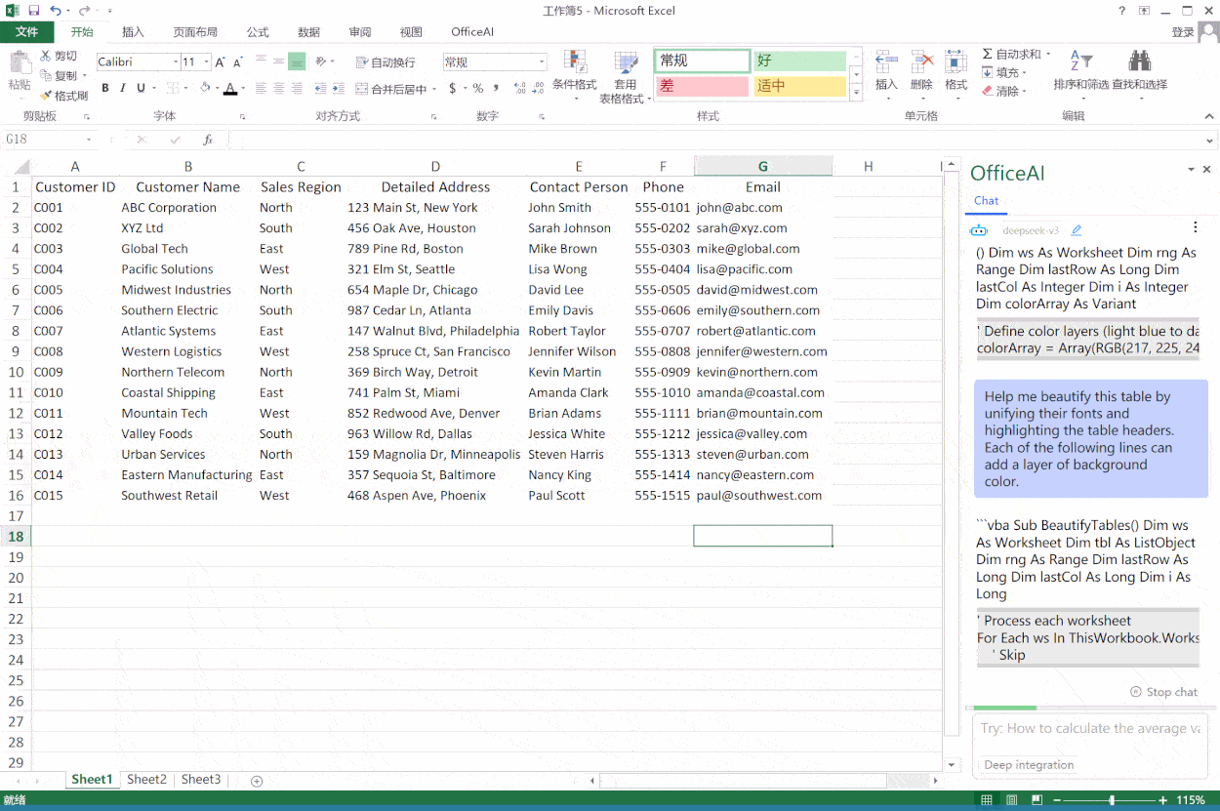Switch to the Sheet2 worksheet tab
This screenshot has height=811, width=1220.
pos(146,780)
